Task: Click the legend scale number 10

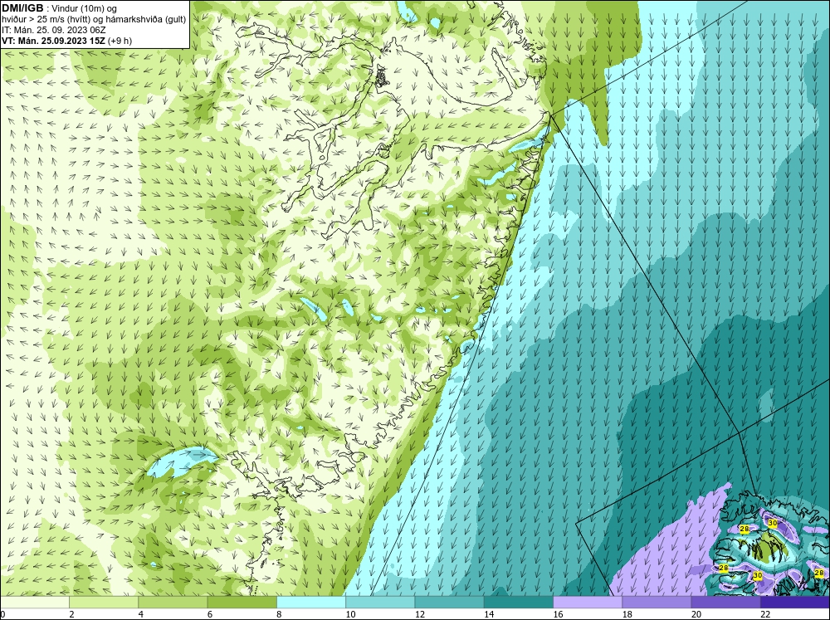Action: click(350, 614)
